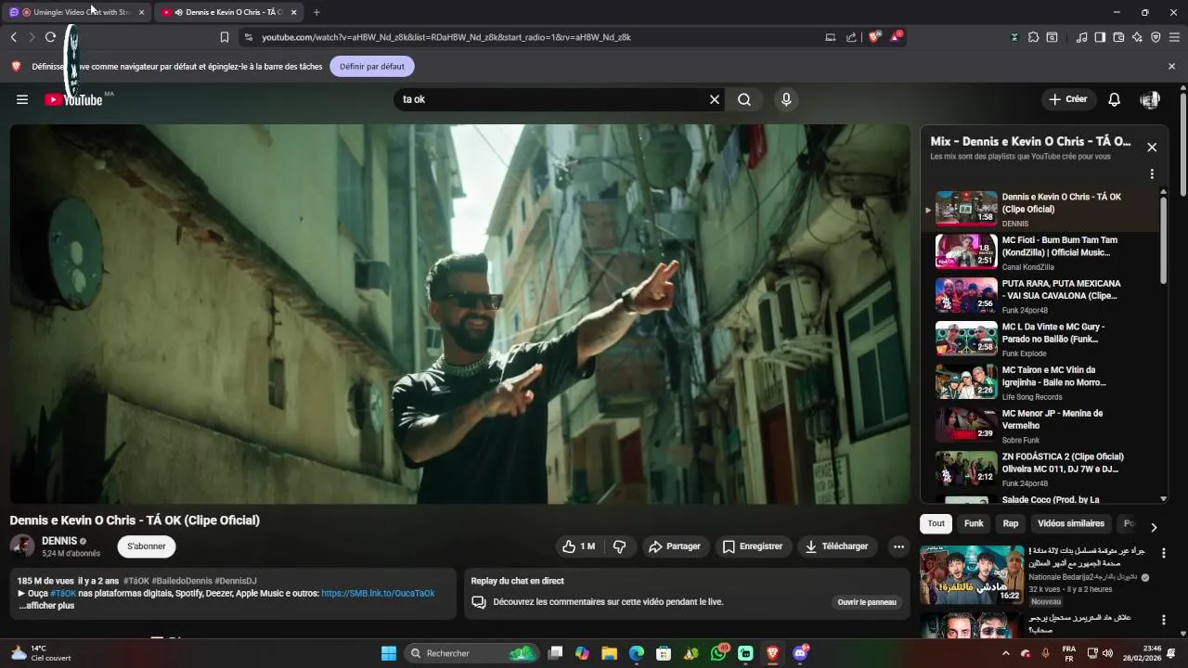Open a new browser tab
The height and width of the screenshot is (668, 1188).
316,12
